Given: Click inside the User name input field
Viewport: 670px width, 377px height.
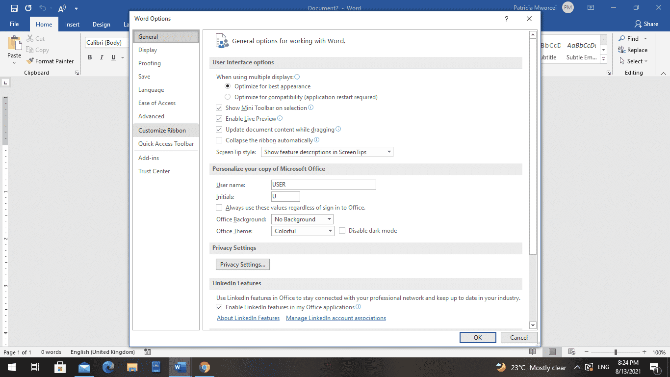Looking at the screenshot, I should tap(323, 185).
